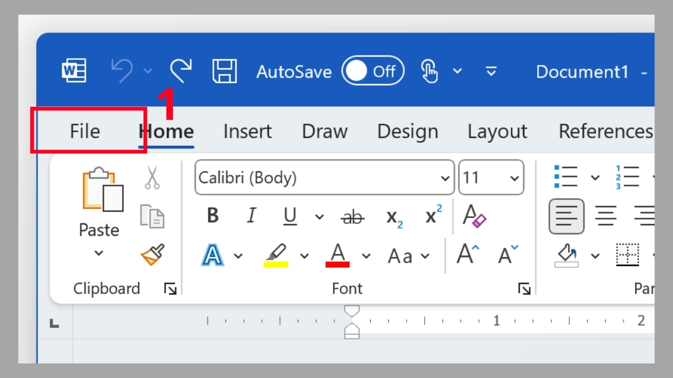Viewport: 673px width, 378px height.
Task: Open the font size dropdown
Action: pos(514,178)
